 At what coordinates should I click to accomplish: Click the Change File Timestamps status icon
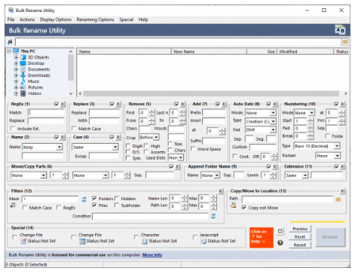tap(82, 241)
